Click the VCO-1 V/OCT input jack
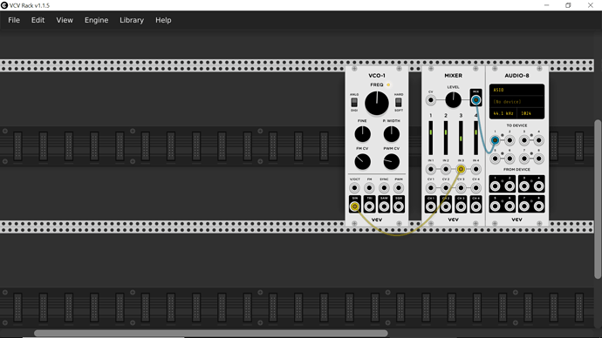The height and width of the screenshot is (338, 602). coord(354,188)
